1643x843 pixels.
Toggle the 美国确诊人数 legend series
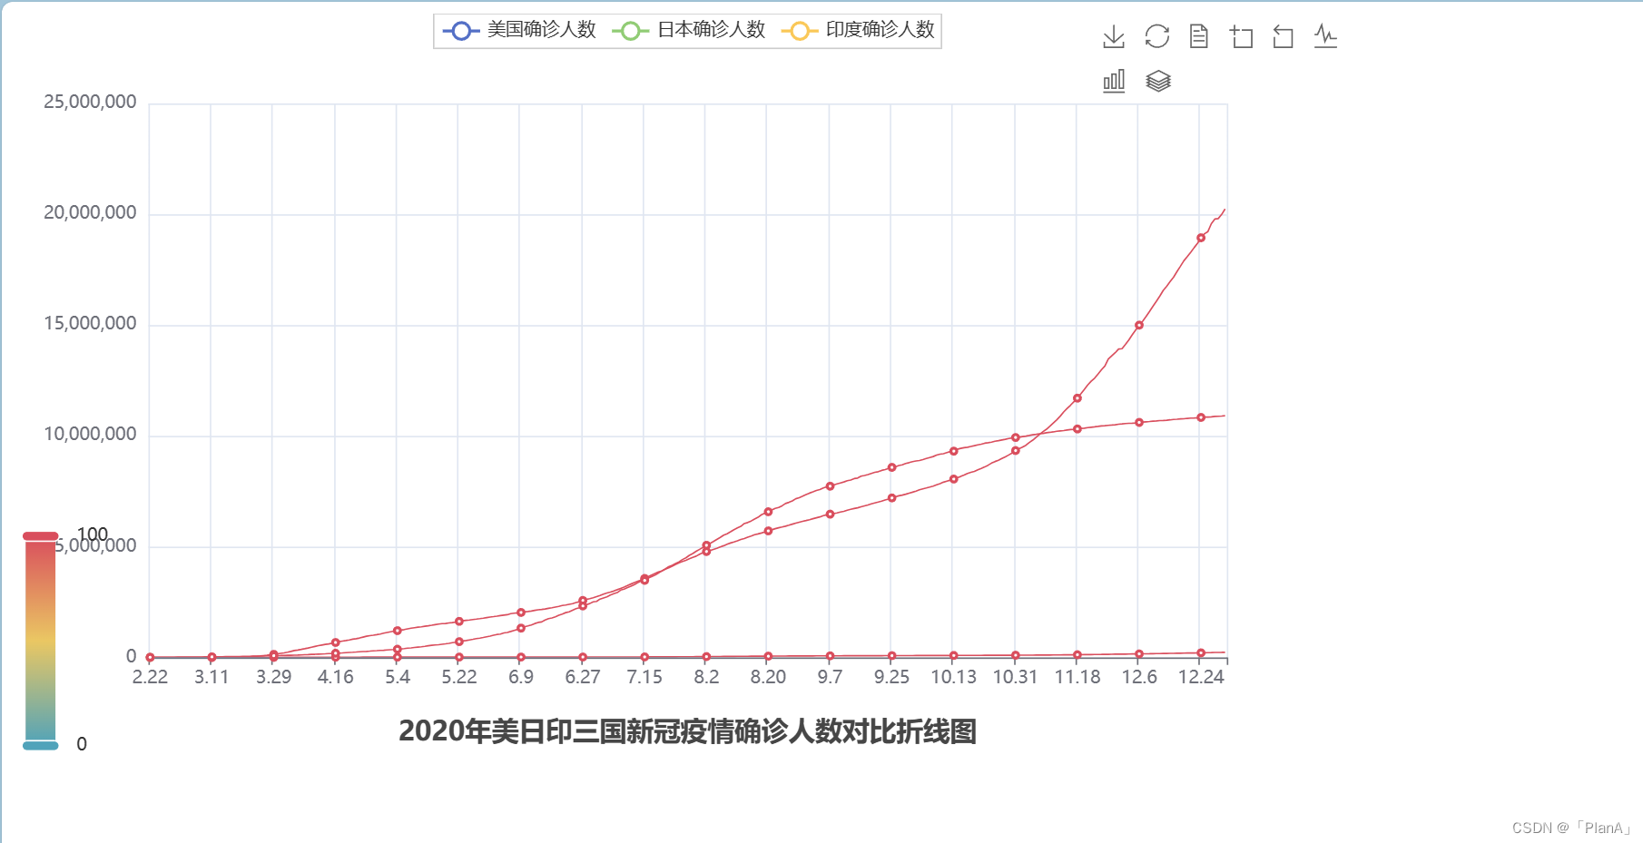point(519,30)
